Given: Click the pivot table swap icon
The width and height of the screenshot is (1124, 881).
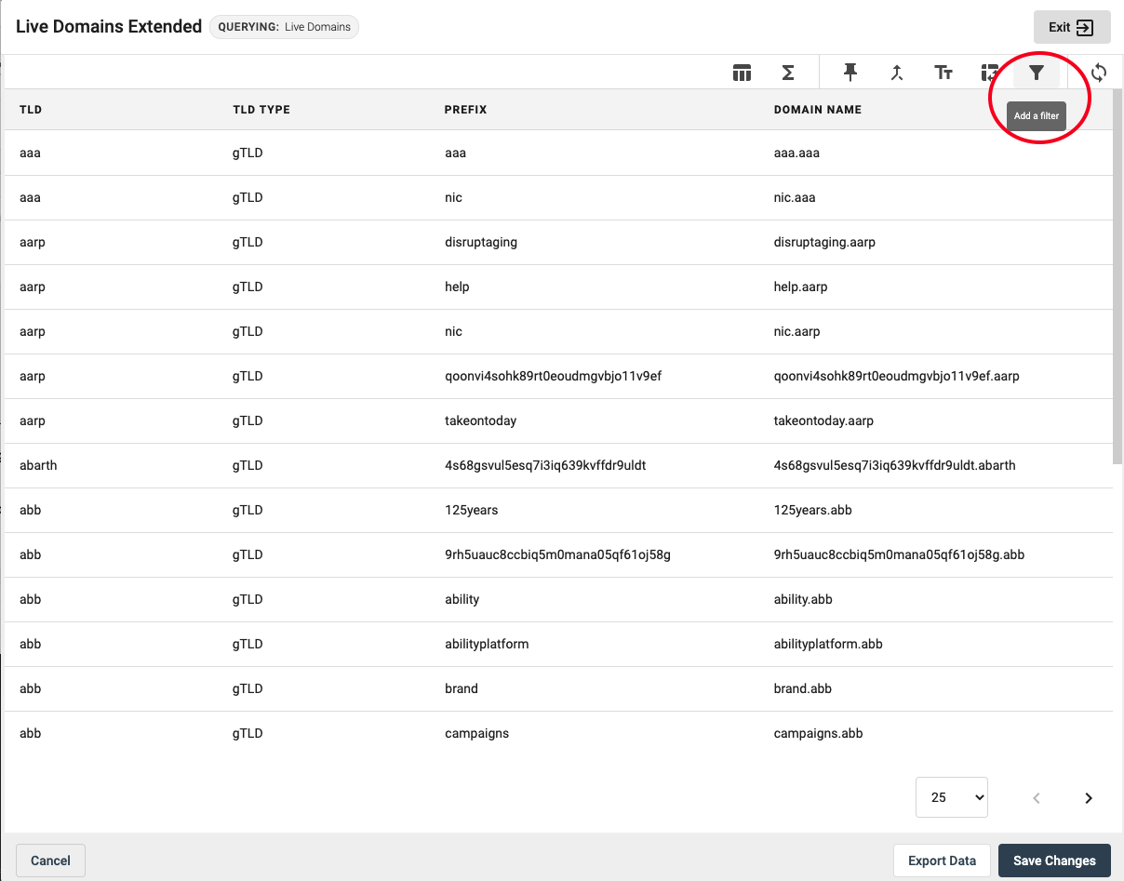Looking at the screenshot, I should click(990, 73).
